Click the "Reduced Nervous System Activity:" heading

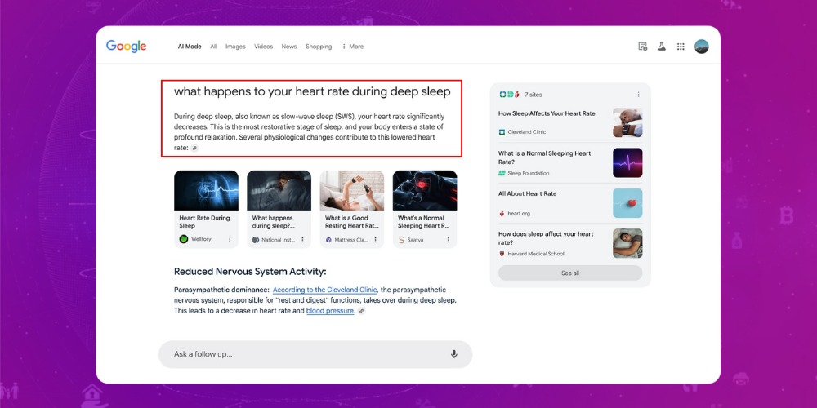250,272
